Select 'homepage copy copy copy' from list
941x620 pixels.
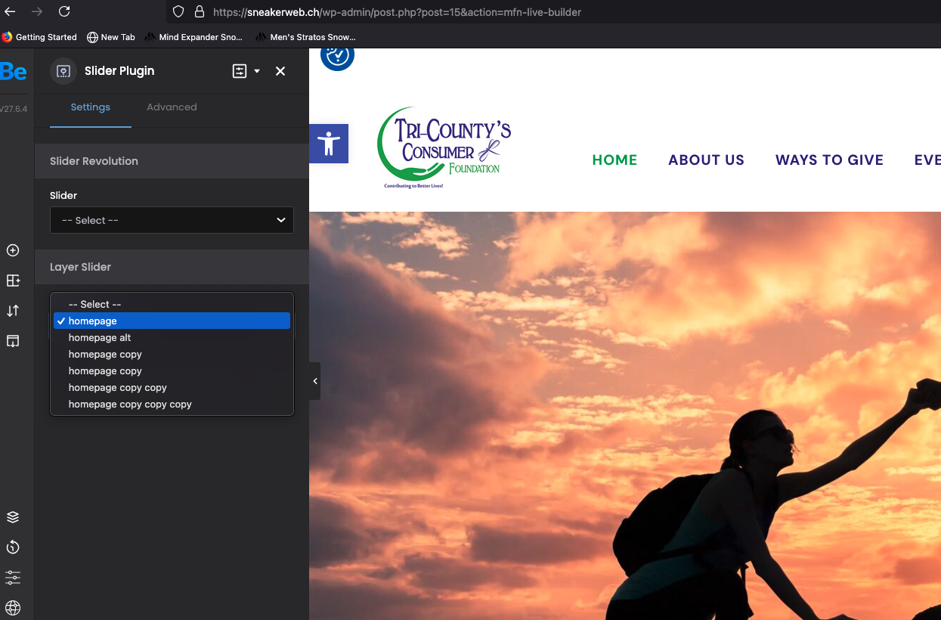pos(130,405)
